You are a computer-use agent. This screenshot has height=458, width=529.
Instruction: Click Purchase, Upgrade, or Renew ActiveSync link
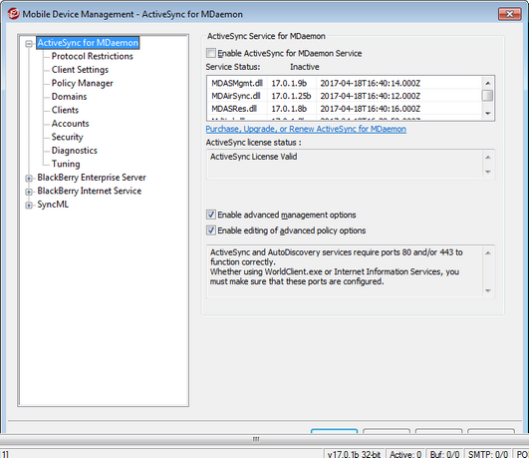point(306,129)
